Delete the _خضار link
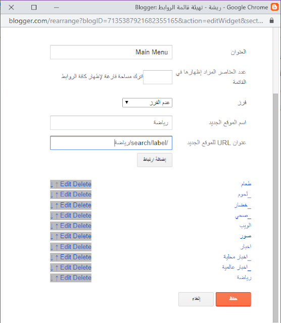Image resolution: width=281 pixels, height=323 pixels. [82, 205]
